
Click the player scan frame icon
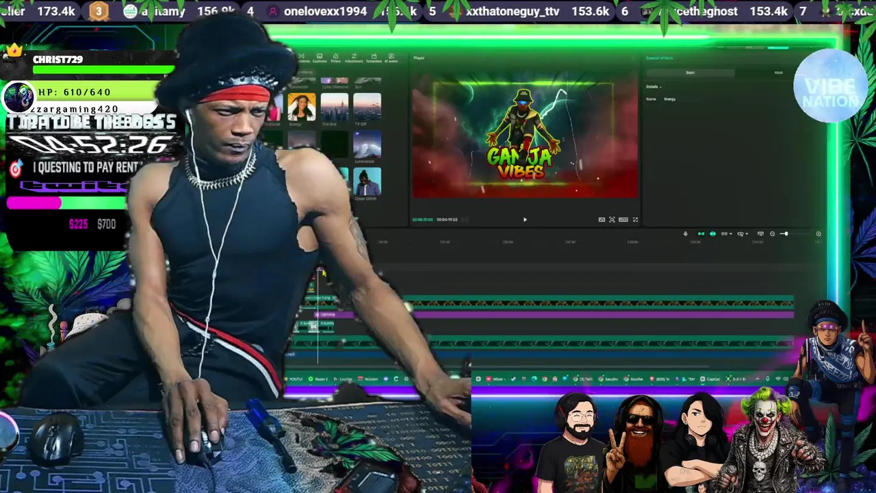click(612, 220)
